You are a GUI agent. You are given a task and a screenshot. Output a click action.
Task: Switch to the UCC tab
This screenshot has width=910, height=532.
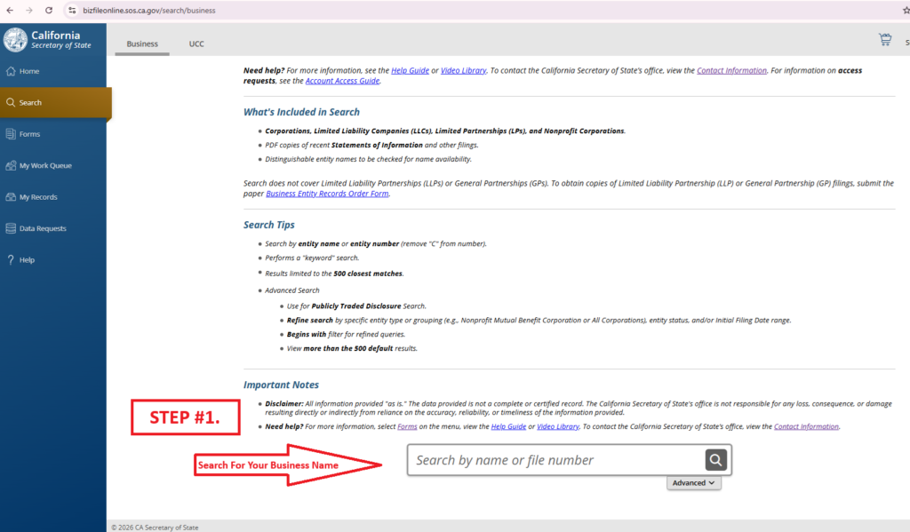[196, 44]
